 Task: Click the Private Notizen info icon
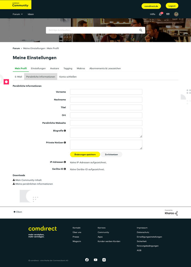tap(65, 142)
